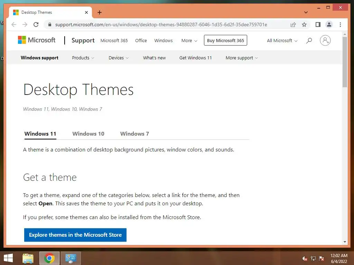
Task: Open the Control Panel taskbar icon
Action: tap(71, 258)
